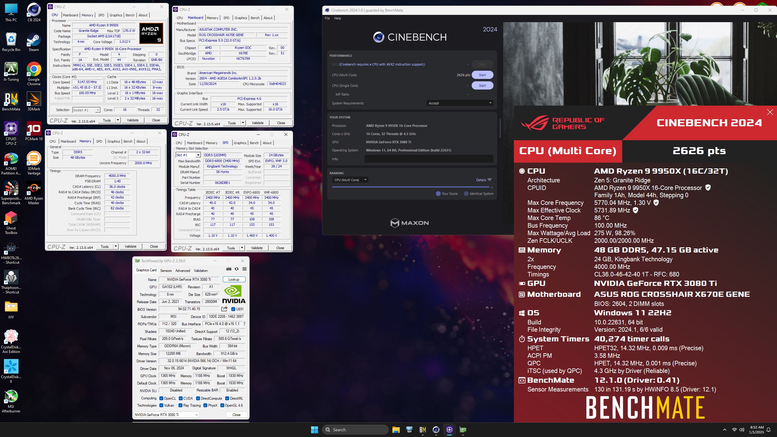Launch PCMark 10 from the desktop
This screenshot has width=777, height=437.
click(34, 132)
